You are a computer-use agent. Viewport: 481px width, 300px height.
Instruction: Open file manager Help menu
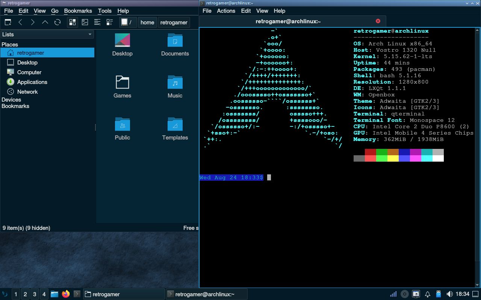(123, 11)
